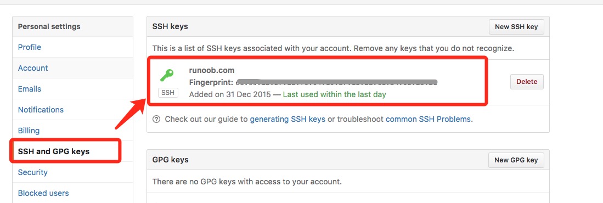
Task: Click the Personal settings header
Action: (49, 26)
